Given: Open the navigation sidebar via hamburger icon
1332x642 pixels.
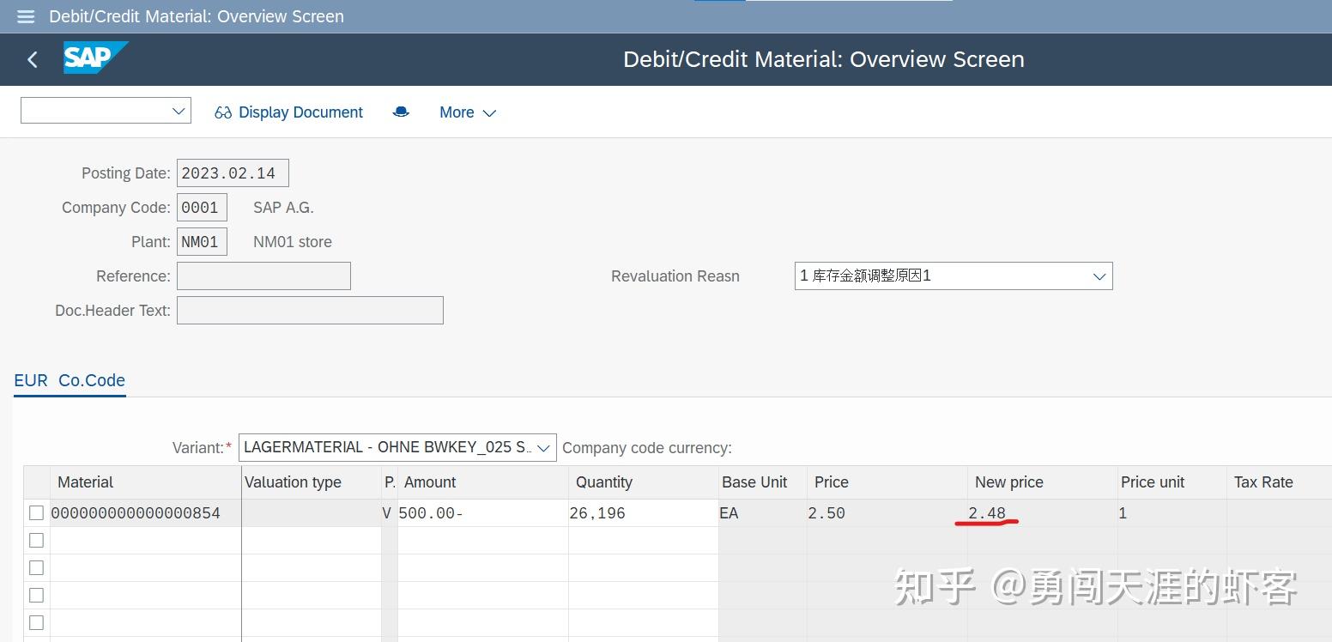Looking at the screenshot, I should (x=25, y=16).
